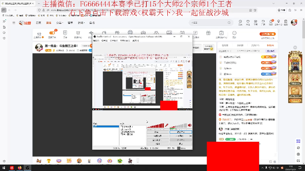
Task: Select first ranked user row in ranking list
Action: (247, 57)
